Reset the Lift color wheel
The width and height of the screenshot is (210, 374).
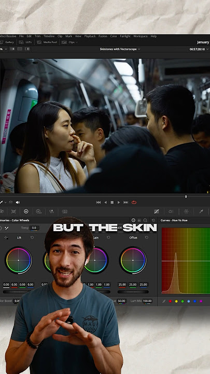tap(32, 237)
